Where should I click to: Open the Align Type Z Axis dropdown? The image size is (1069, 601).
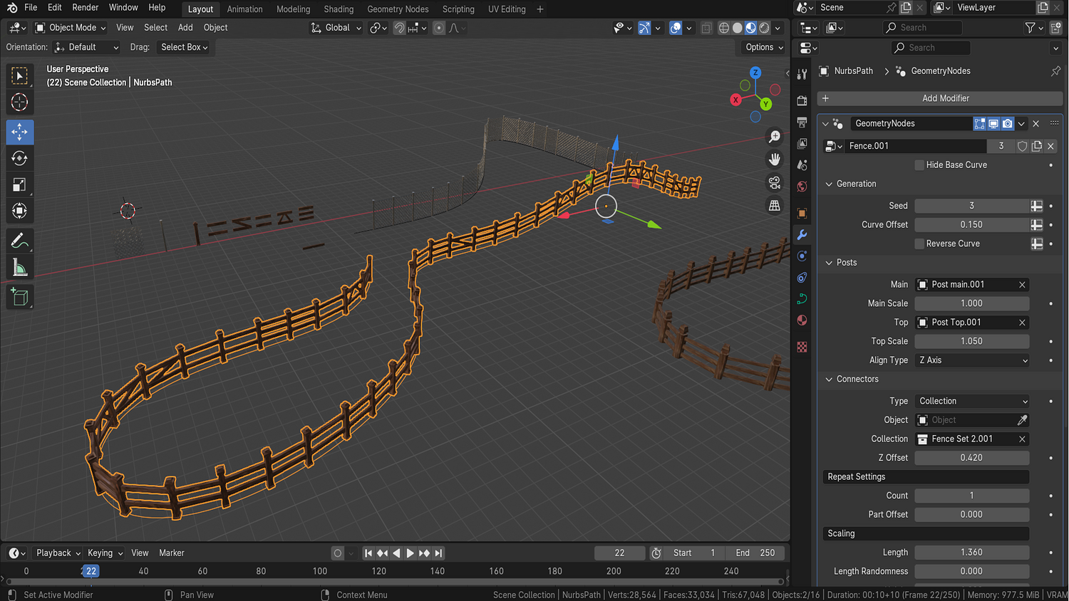(x=972, y=360)
